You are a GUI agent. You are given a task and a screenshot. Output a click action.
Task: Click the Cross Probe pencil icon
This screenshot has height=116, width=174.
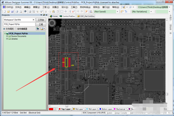[86, 12]
